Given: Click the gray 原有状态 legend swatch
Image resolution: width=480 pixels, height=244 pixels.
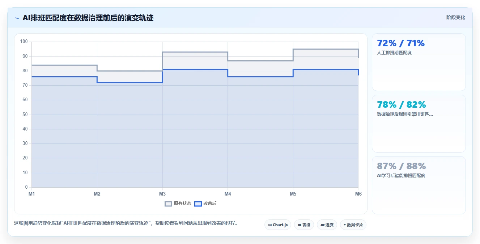Looking at the screenshot, I should [x=168, y=204].
